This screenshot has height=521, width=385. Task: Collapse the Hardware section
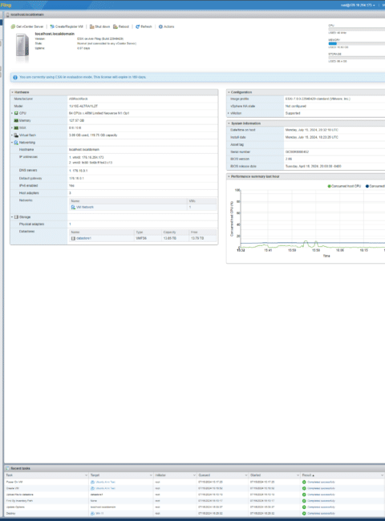(13, 92)
